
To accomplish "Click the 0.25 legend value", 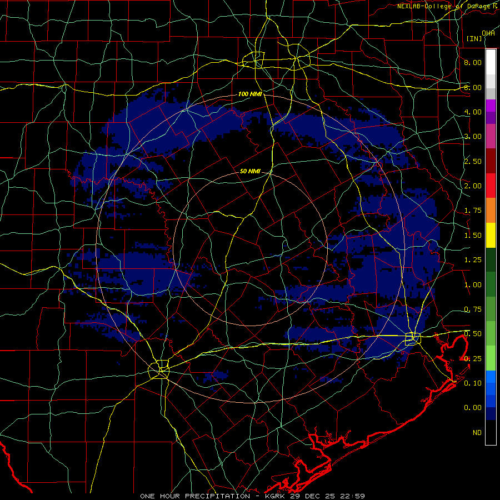I will [473, 359].
